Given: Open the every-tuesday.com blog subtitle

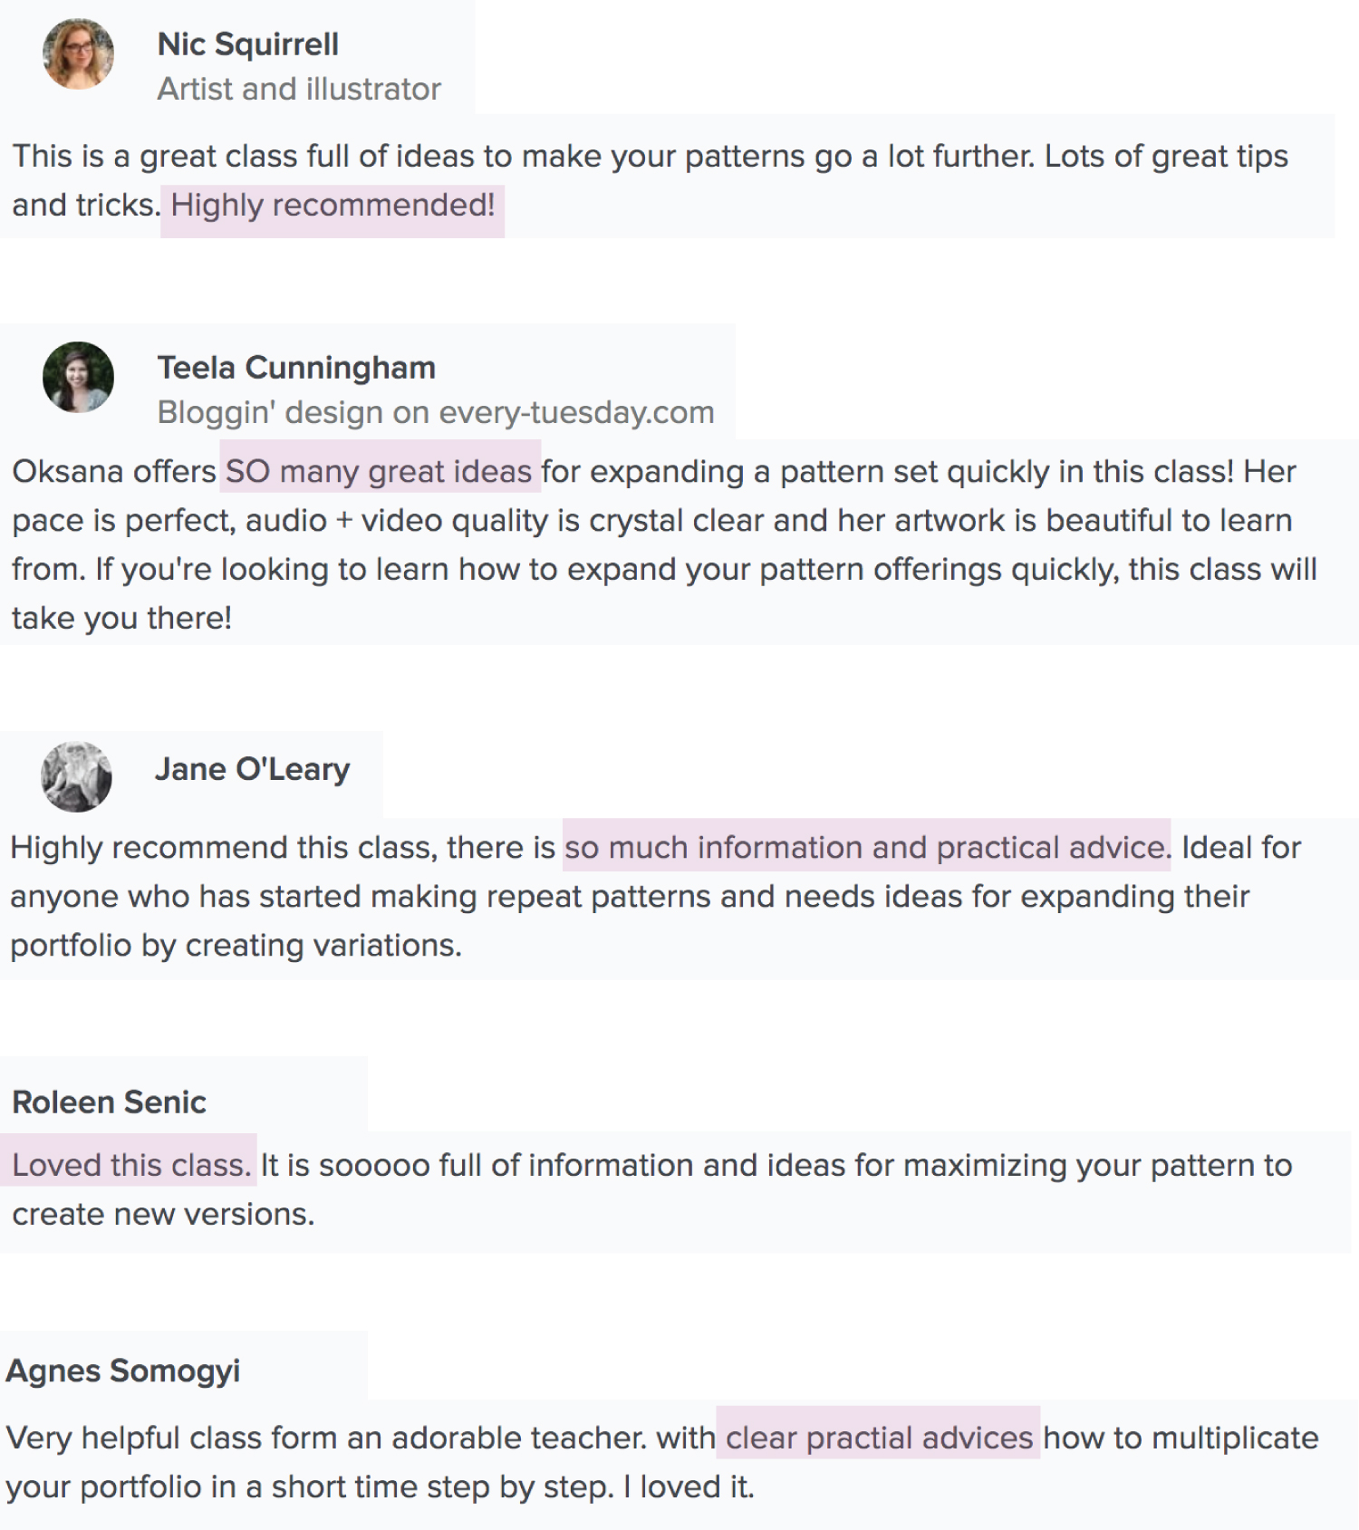Looking at the screenshot, I should (436, 412).
